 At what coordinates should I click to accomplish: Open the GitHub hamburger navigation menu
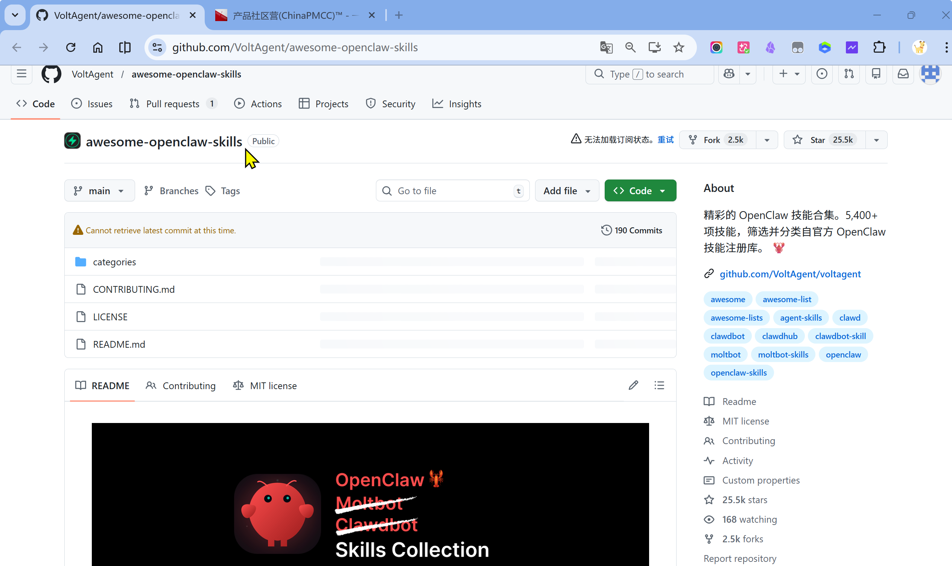[x=21, y=74]
